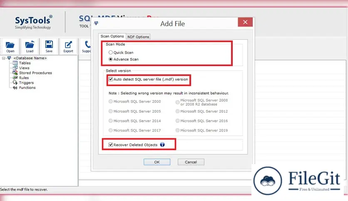Screen dimensions: 348x201
Task: Click info icon beside Recover Deleted Objects
Action: 162,145
